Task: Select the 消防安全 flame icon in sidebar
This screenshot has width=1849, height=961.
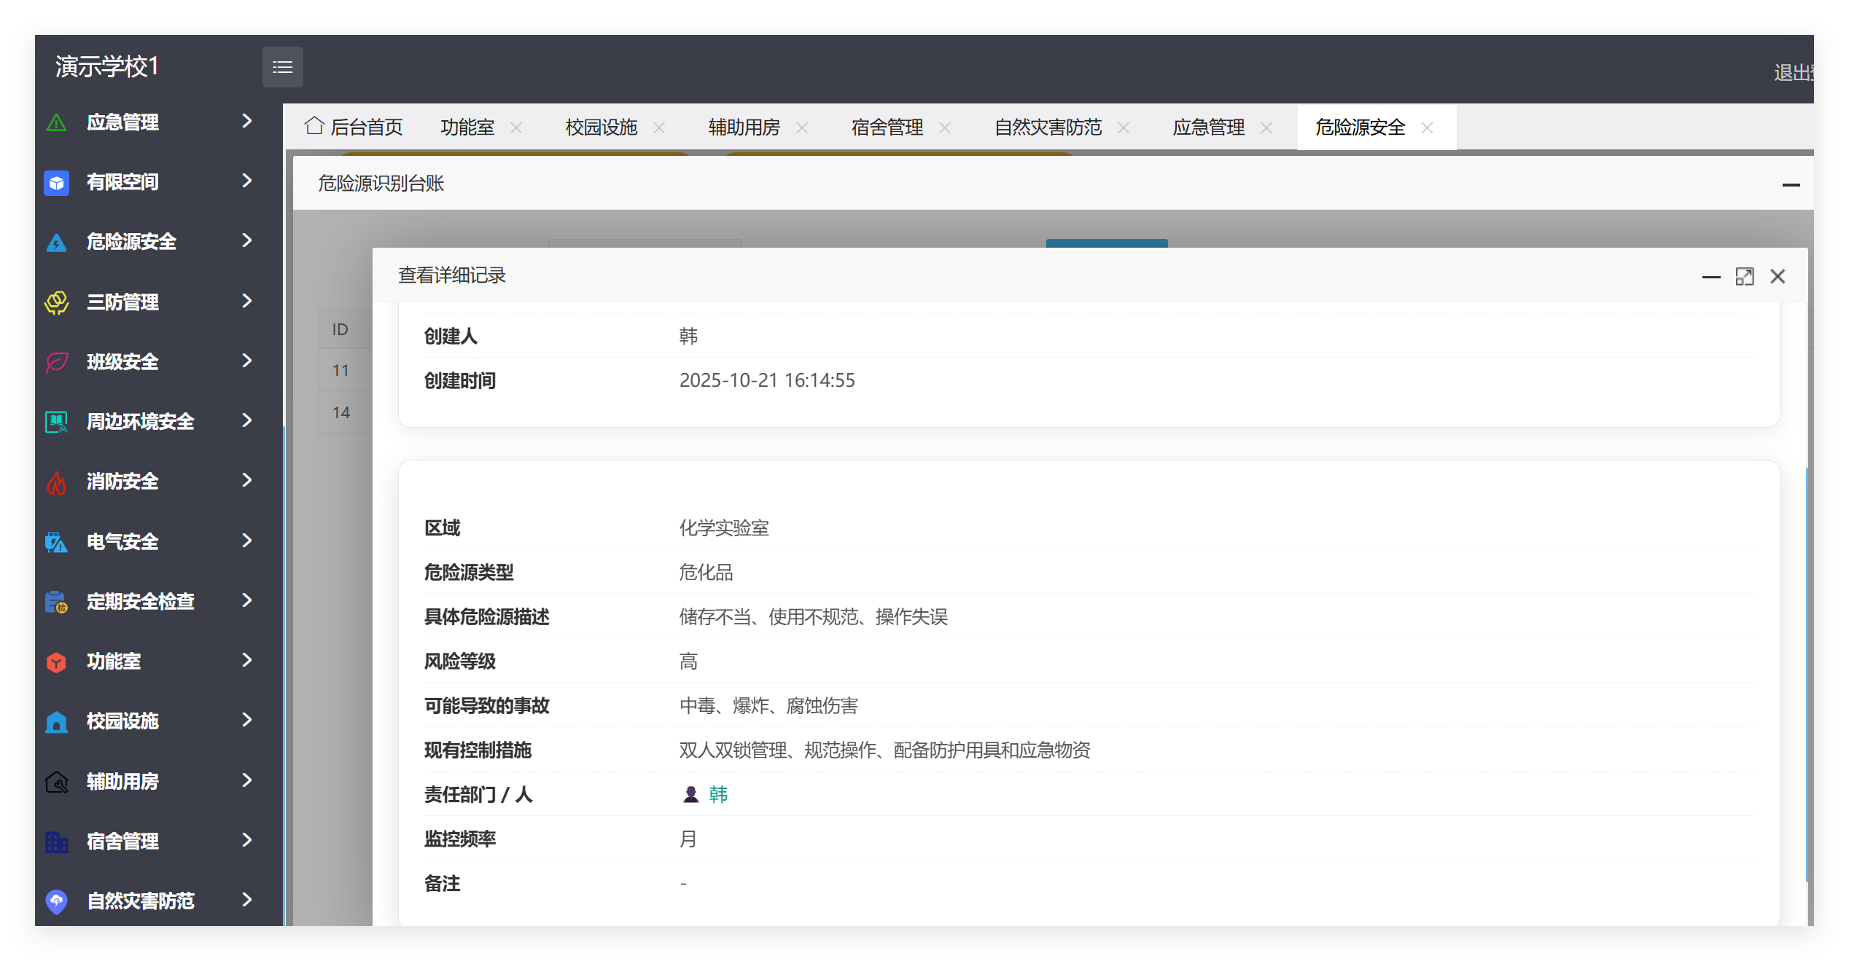Action: [x=56, y=481]
